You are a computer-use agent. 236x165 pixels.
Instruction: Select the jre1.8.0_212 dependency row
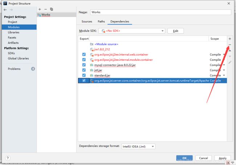pyautogui.click(x=152, y=49)
